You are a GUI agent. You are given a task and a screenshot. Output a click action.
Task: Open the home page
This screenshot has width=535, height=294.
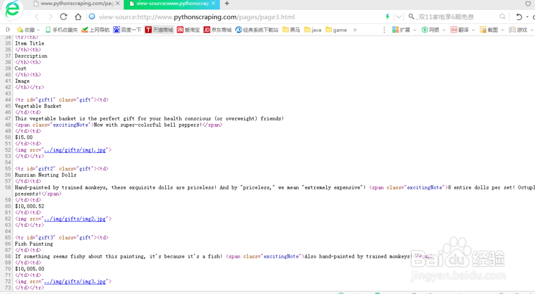click(x=78, y=17)
